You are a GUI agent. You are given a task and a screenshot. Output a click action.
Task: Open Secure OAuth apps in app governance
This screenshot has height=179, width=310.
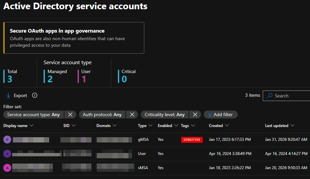57,31
